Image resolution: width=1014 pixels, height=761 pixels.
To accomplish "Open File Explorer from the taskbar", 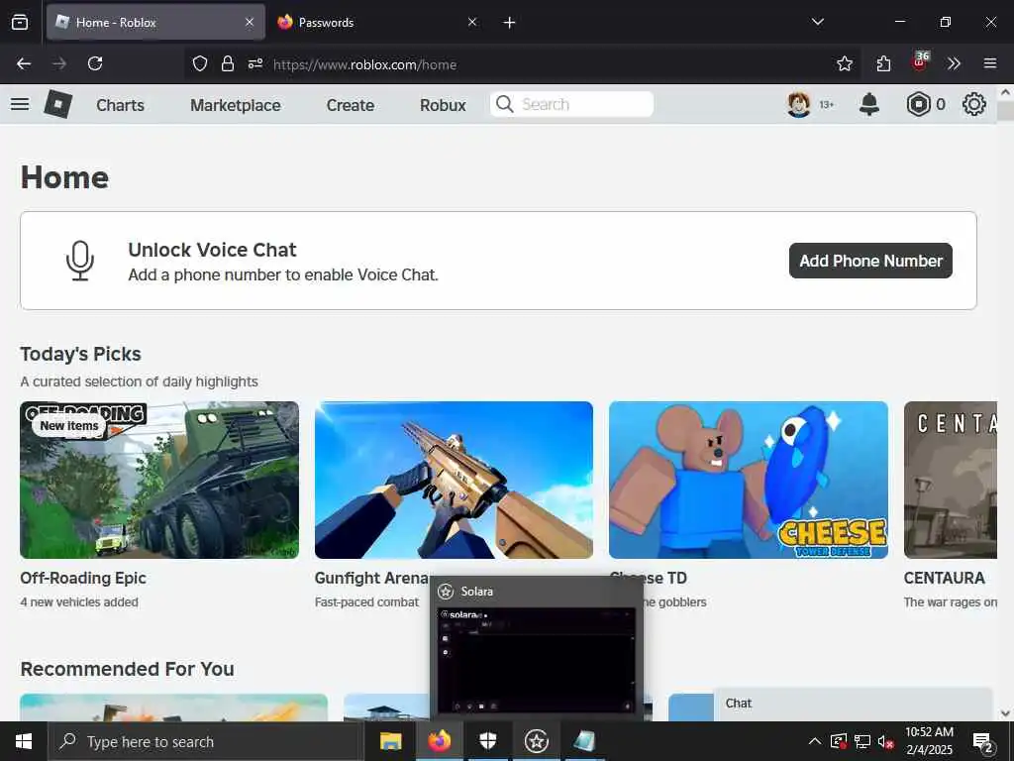I will [390, 741].
